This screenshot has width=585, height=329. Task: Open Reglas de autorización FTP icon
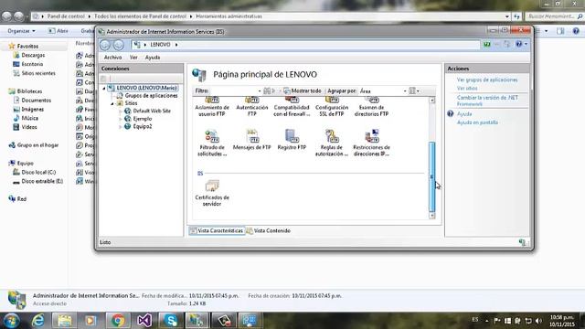coord(332,143)
